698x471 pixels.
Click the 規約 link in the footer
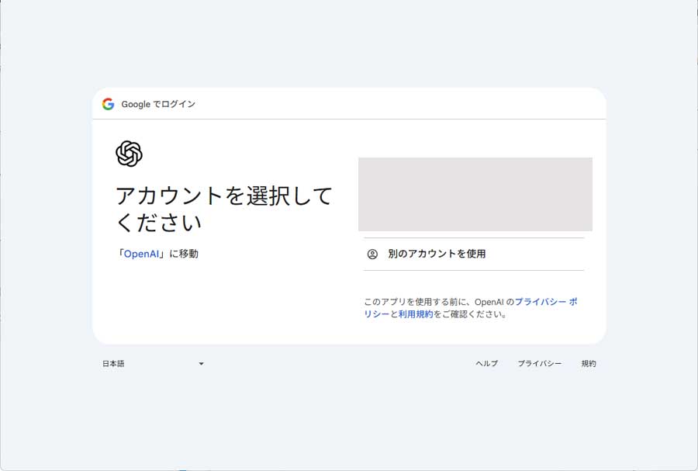(589, 363)
